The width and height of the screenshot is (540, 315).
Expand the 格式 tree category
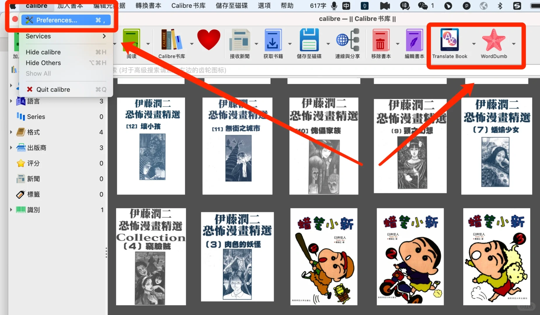(11, 132)
